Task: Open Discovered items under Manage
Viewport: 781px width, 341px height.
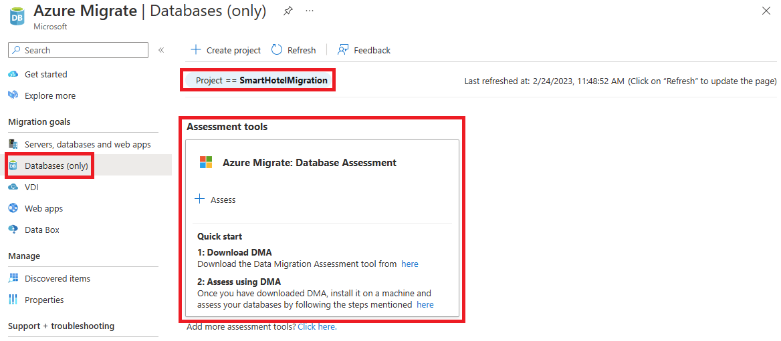Action: point(58,278)
